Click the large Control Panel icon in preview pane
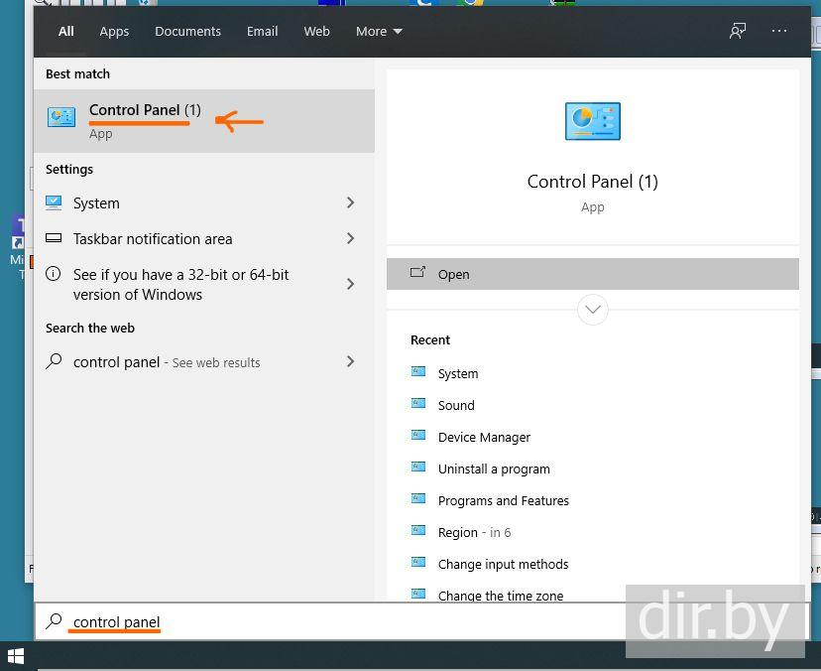821x671 pixels. click(592, 121)
